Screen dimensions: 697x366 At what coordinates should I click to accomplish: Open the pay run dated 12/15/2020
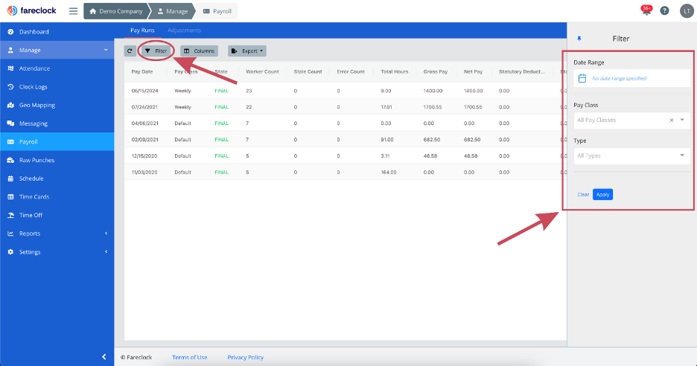[x=346, y=156]
